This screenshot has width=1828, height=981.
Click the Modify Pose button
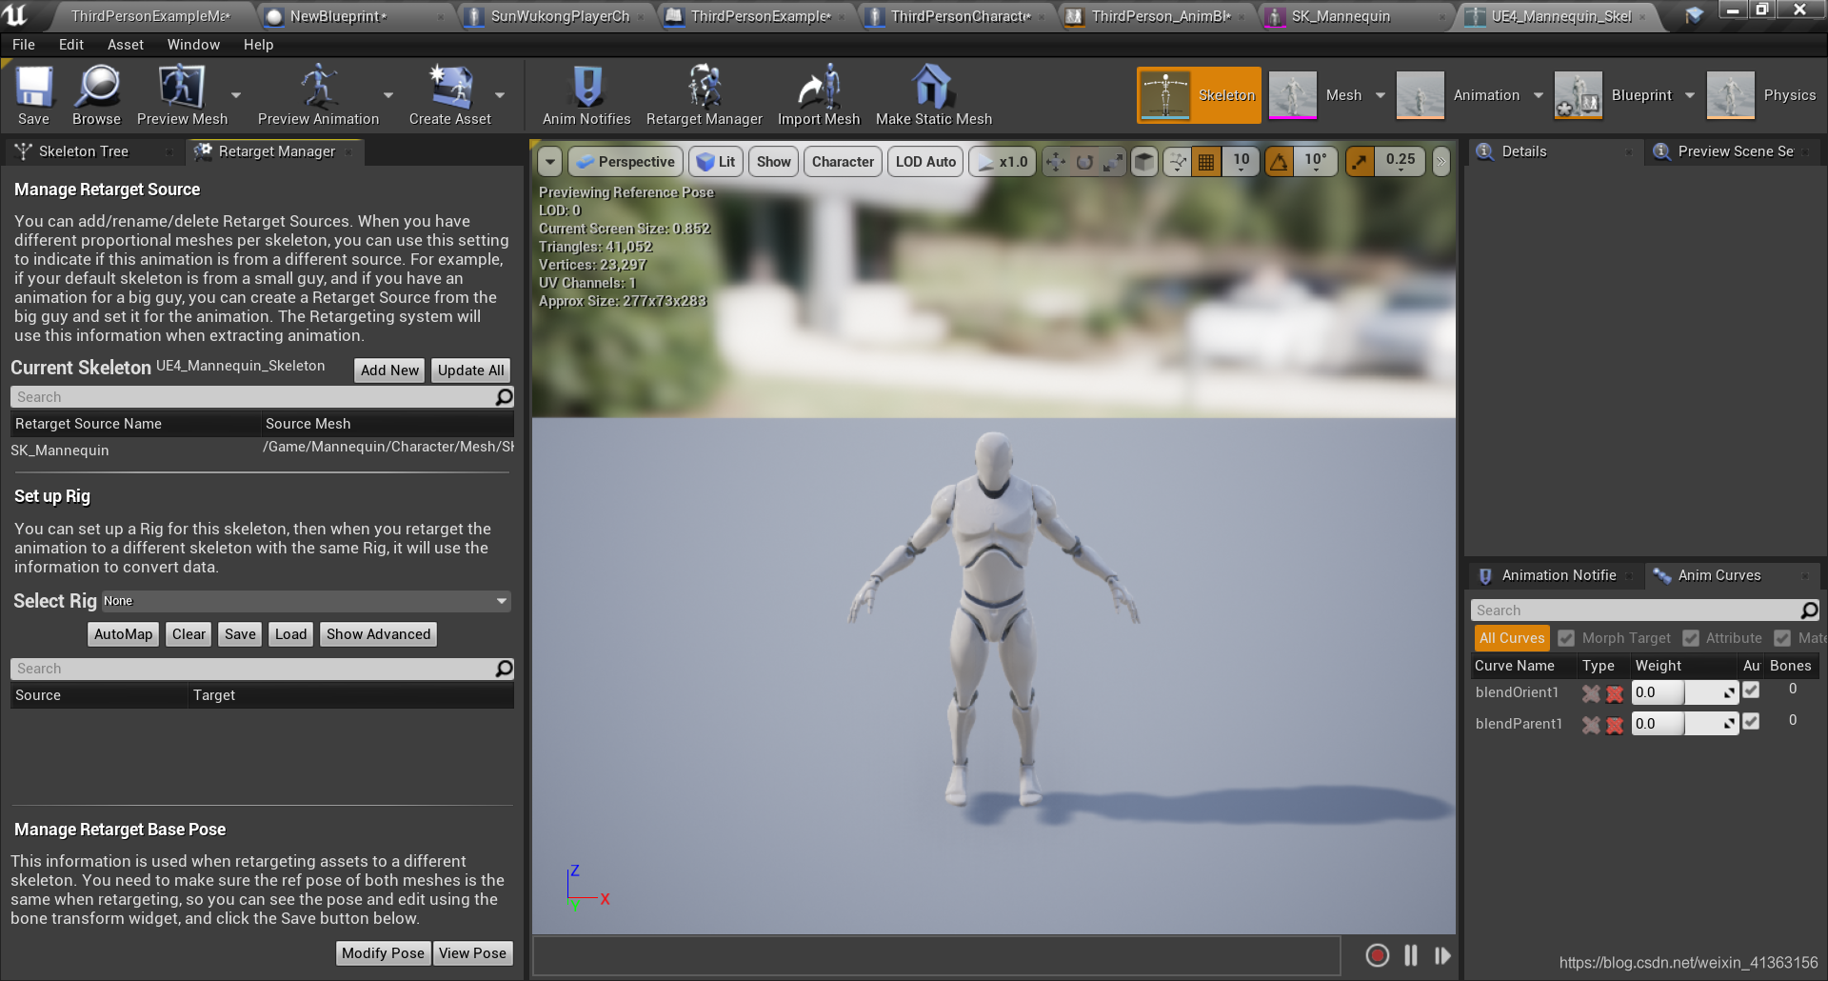click(x=383, y=953)
